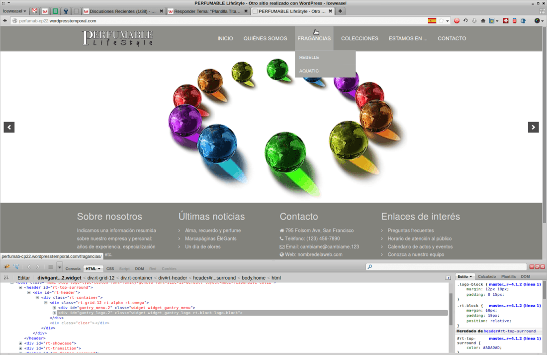Image resolution: width=547 pixels, height=355 pixels.
Task: Open the second pinned red-logo tab
Action: 45,11
